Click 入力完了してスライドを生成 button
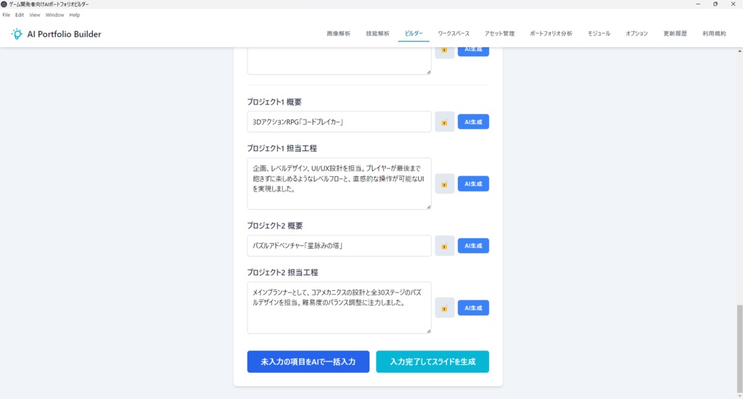Viewport: 743px width, 399px height. point(432,361)
